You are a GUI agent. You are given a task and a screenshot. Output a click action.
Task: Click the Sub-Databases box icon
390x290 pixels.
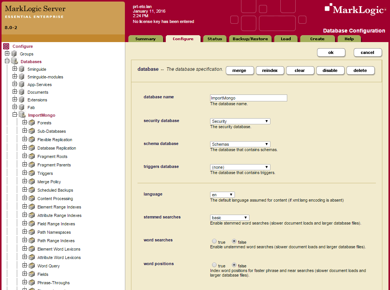click(x=32, y=131)
